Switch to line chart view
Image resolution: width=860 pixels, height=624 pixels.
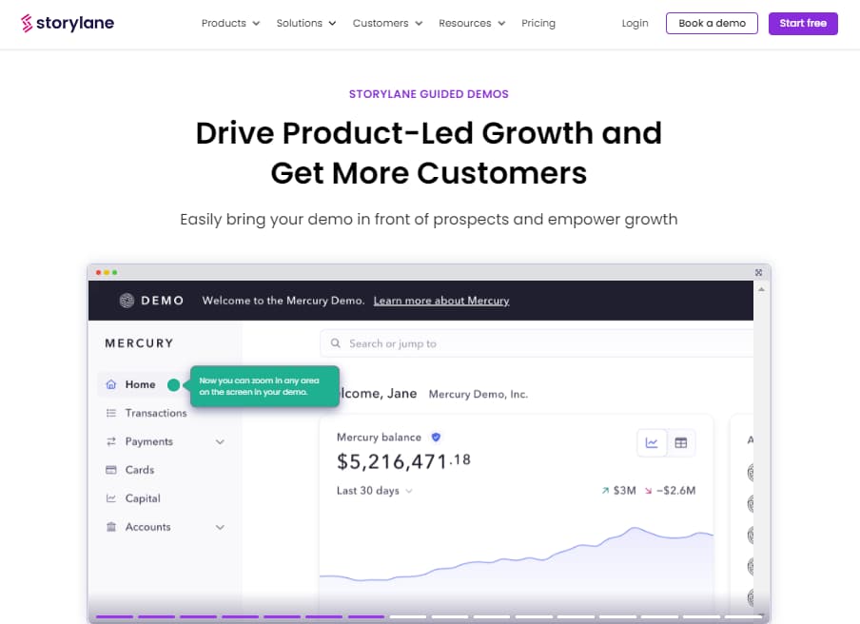coord(652,443)
